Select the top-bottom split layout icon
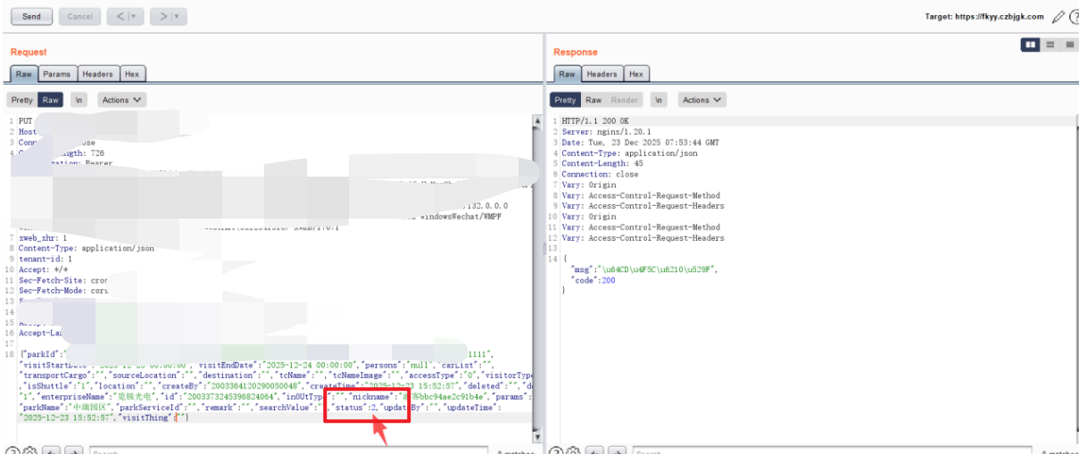Screen dimensions: 1079x454 pos(1050,44)
